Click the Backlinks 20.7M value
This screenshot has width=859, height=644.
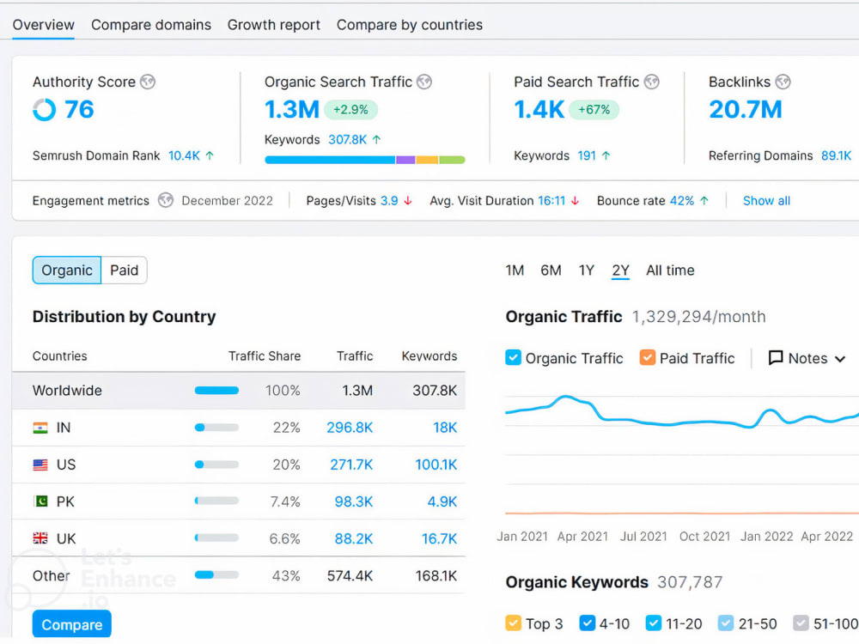745,110
